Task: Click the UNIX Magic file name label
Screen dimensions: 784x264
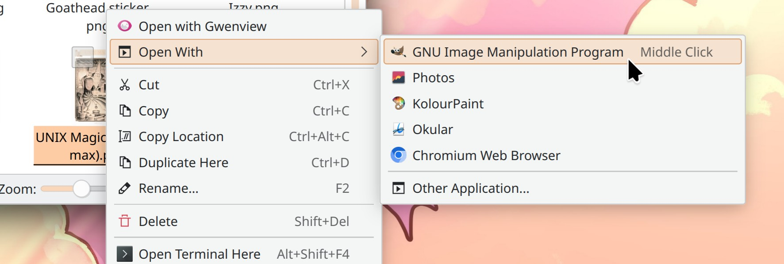Action: [x=70, y=146]
